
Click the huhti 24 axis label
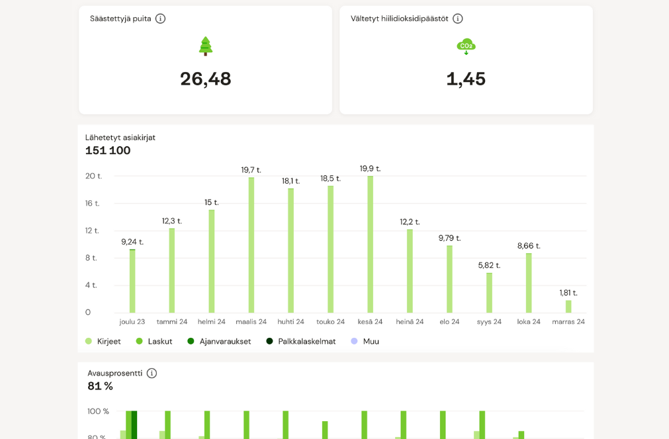[x=290, y=322]
